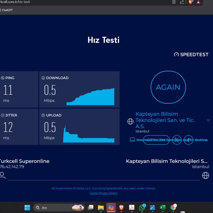Click the user profile icon under Turkcell Superonline
This screenshot has height=213, width=213.
click(x=2, y=175)
